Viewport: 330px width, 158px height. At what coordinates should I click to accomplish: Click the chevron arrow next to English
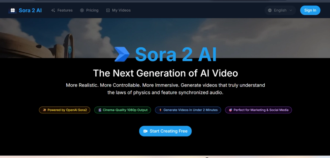coord(291,10)
